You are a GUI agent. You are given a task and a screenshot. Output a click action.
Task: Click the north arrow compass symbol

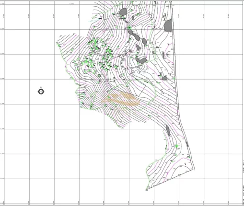[x=41, y=92]
